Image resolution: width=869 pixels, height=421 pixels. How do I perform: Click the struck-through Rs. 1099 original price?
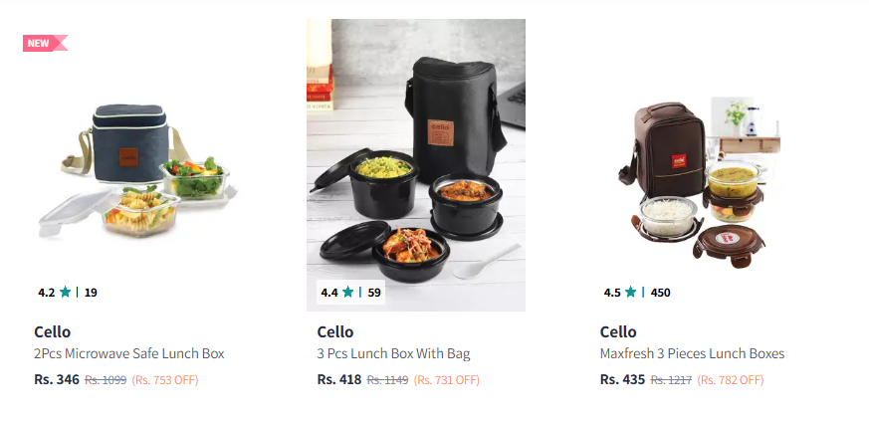106,380
